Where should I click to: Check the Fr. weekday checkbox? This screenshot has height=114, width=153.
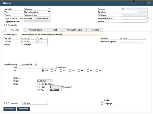pos(79,71)
